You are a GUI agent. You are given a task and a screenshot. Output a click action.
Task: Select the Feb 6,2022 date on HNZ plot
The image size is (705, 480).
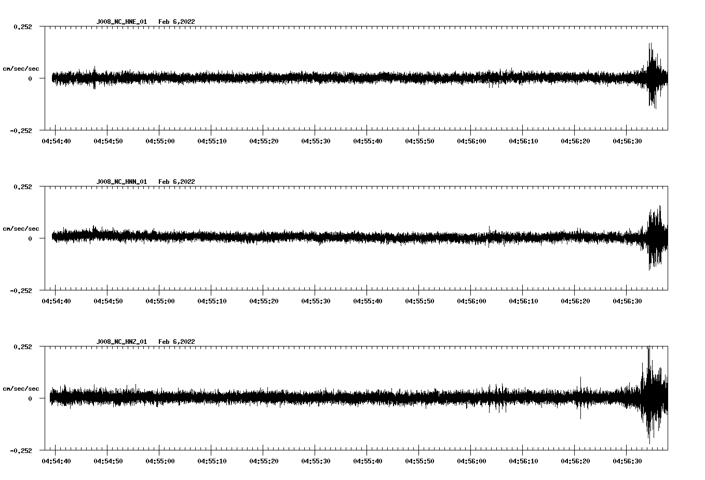[x=177, y=342]
